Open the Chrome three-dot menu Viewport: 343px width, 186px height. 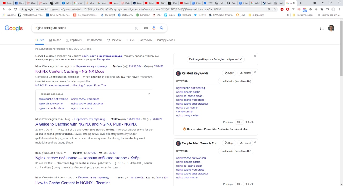pos(339,9)
